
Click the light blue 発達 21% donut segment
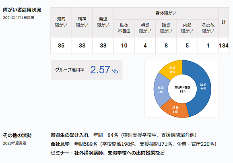161,90
